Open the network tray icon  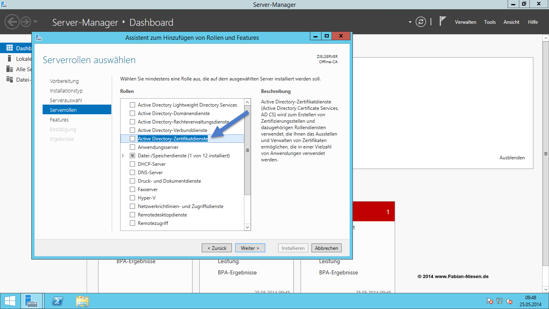tap(500, 301)
